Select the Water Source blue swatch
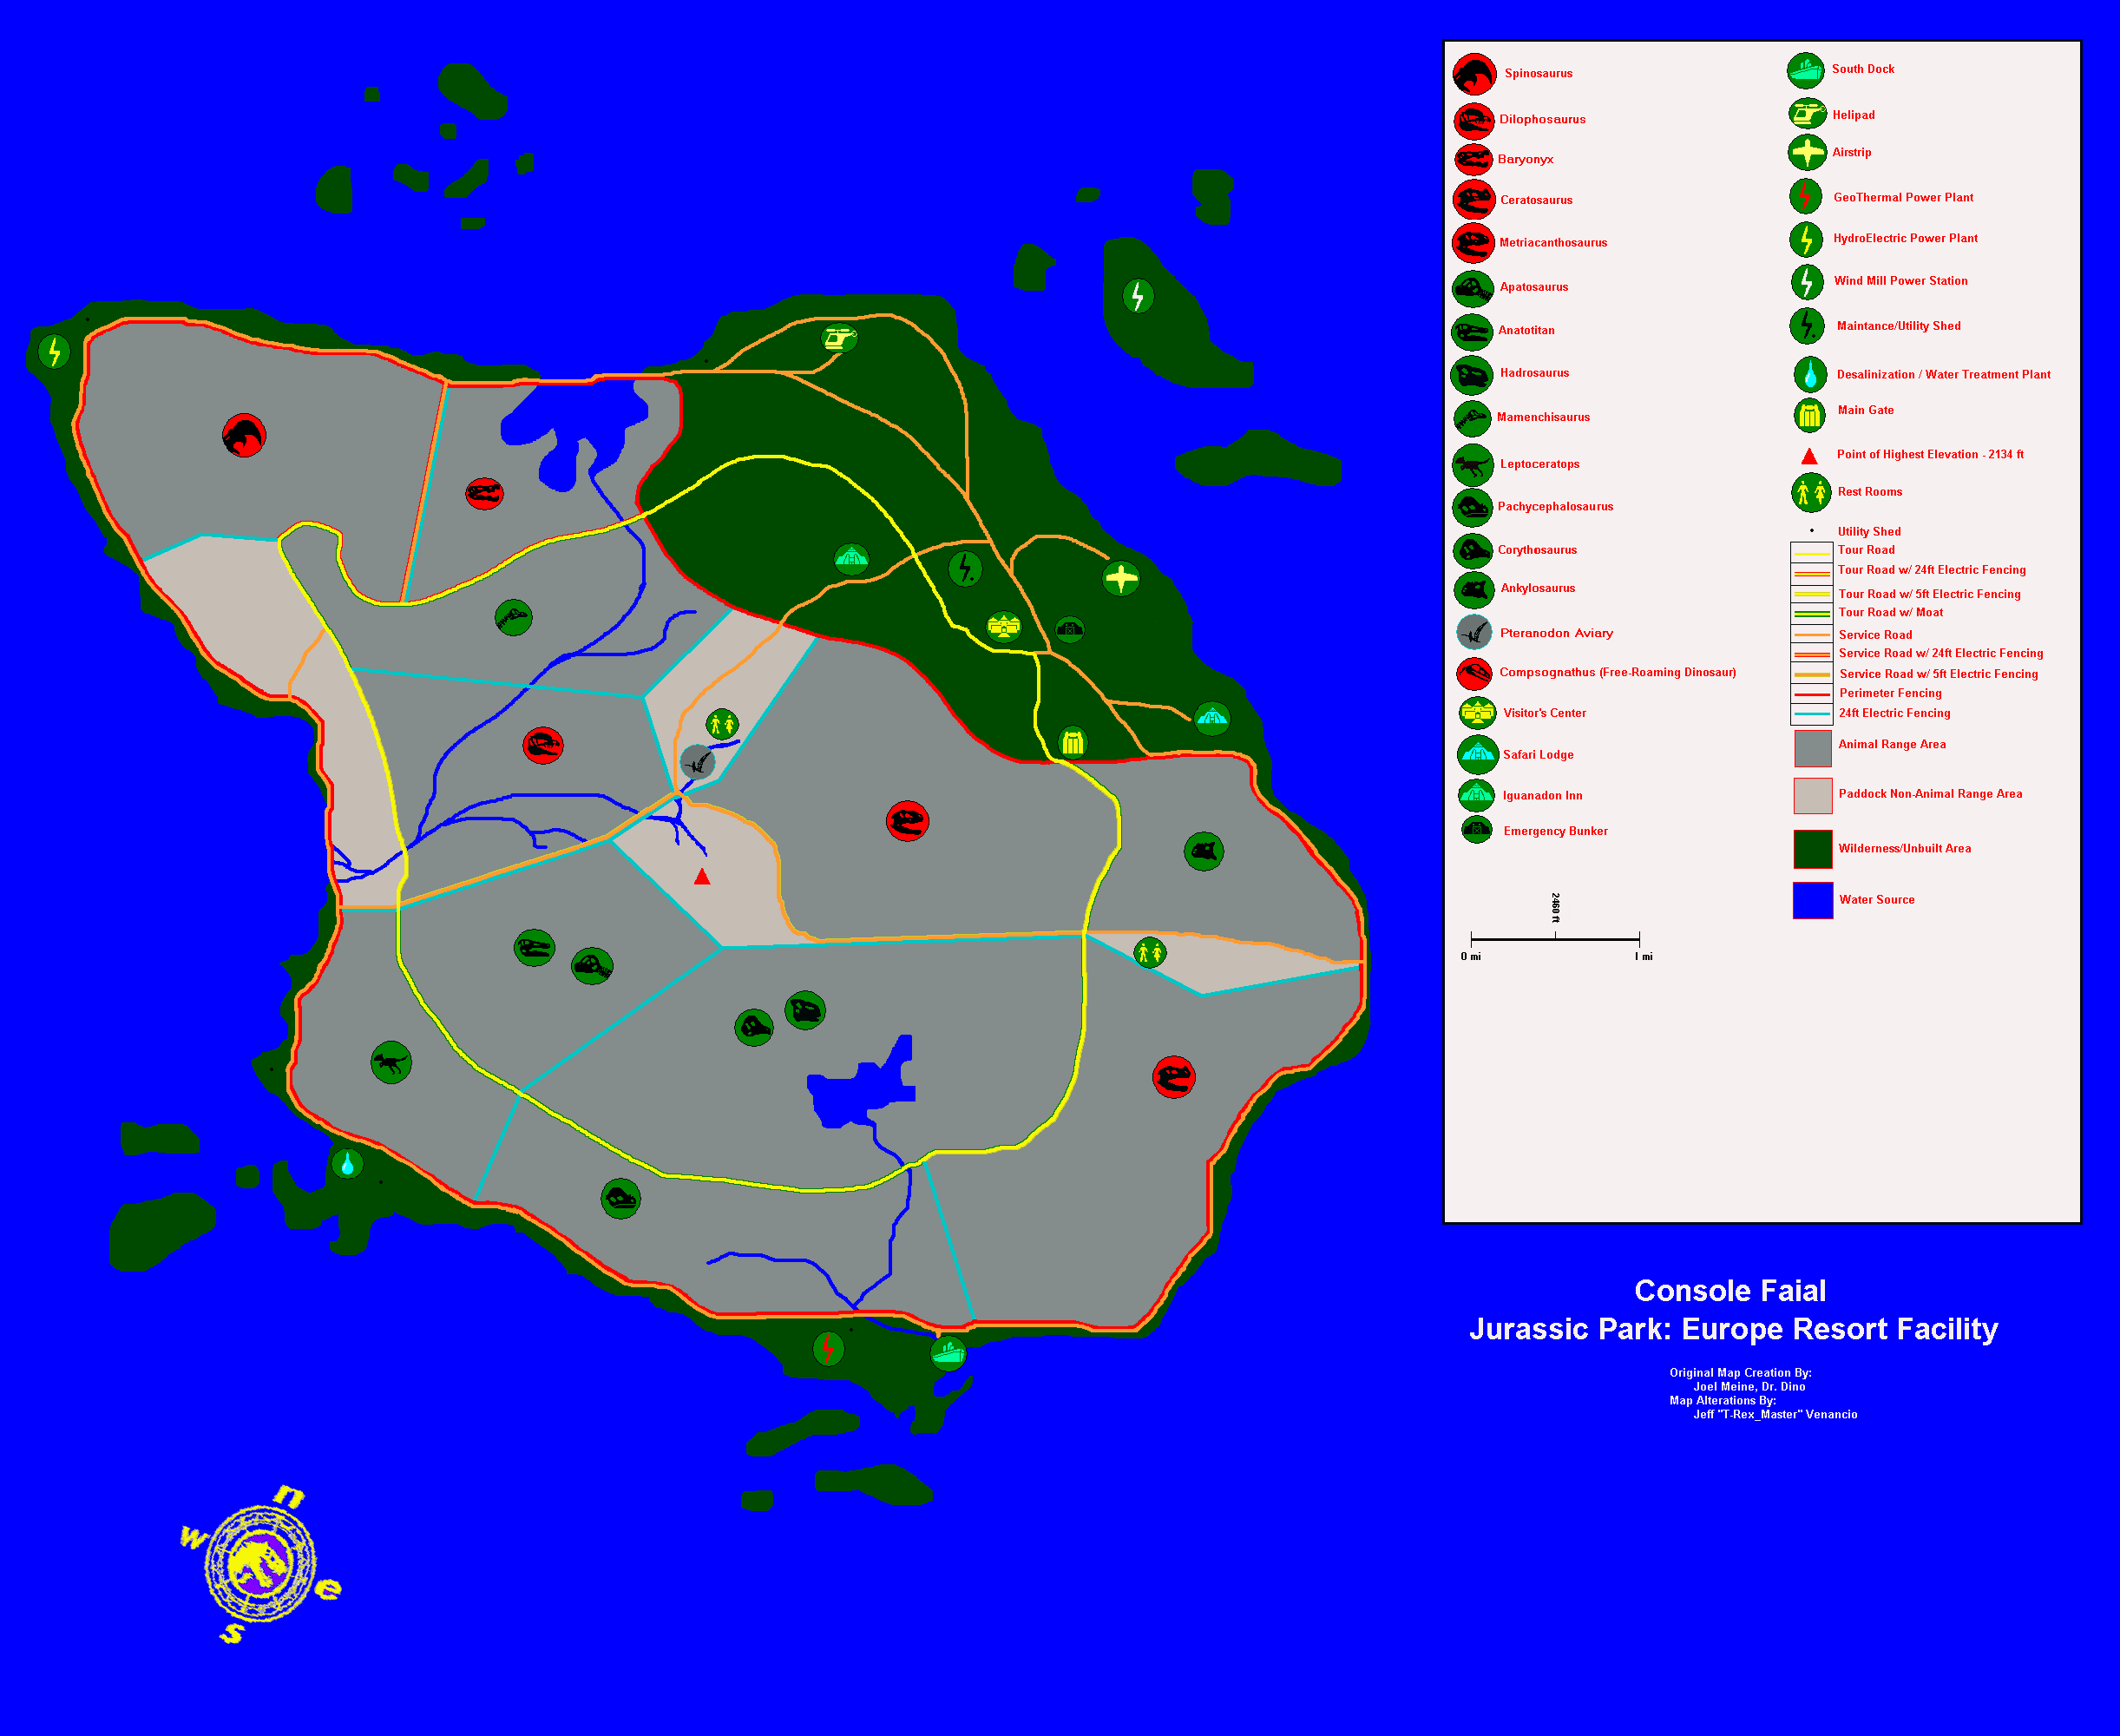 tap(1812, 900)
